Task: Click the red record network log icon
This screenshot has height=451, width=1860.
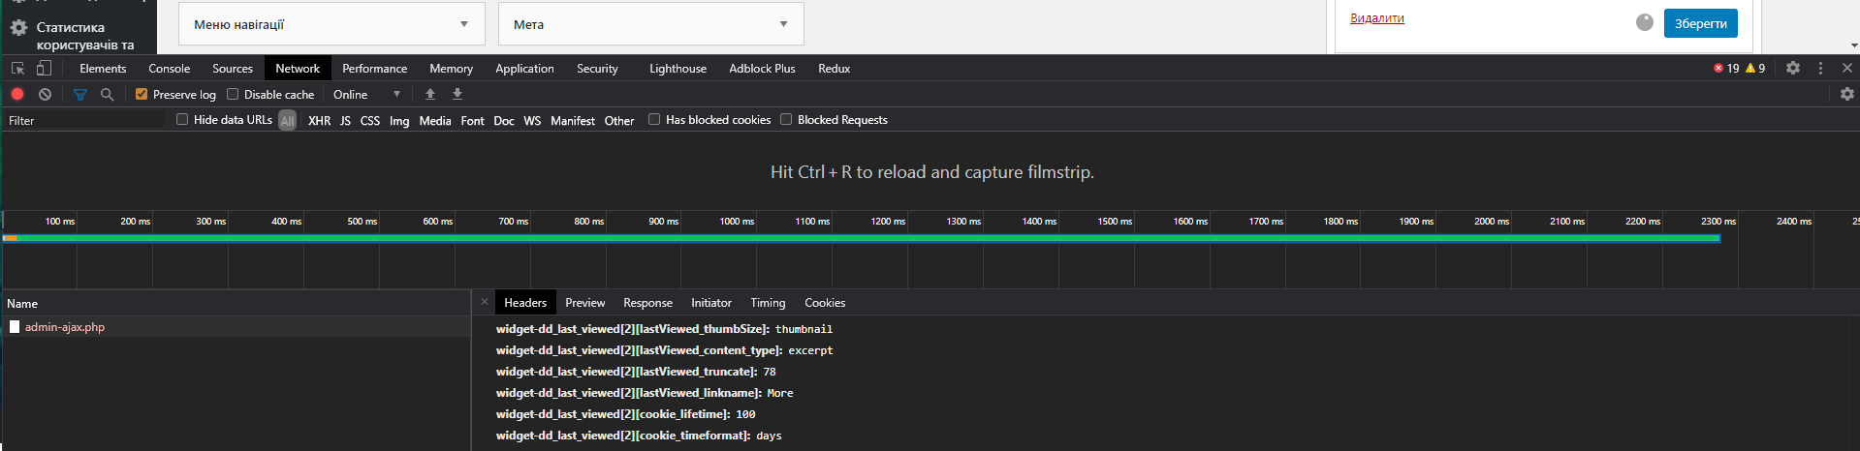Action: [17, 94]
